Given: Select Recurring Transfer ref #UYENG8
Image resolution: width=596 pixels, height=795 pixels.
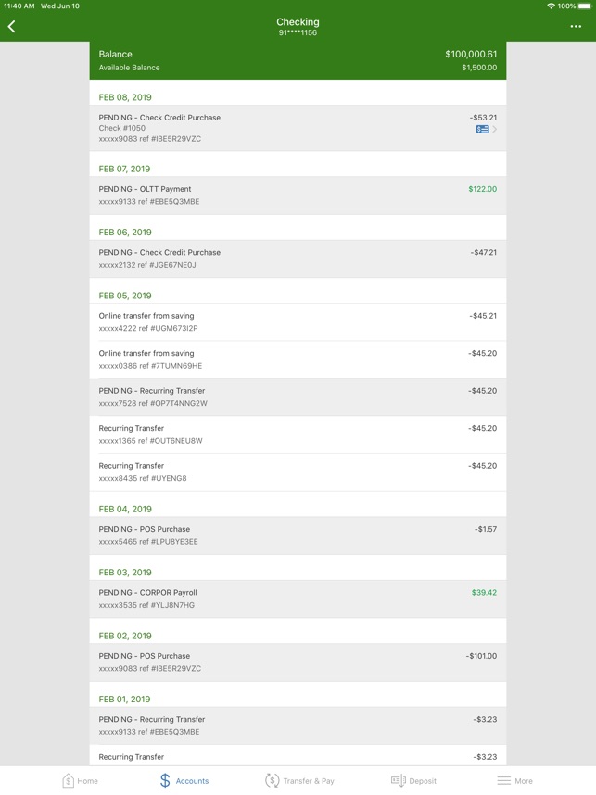Looking at the screenshot, I should (x=298, y=472).
